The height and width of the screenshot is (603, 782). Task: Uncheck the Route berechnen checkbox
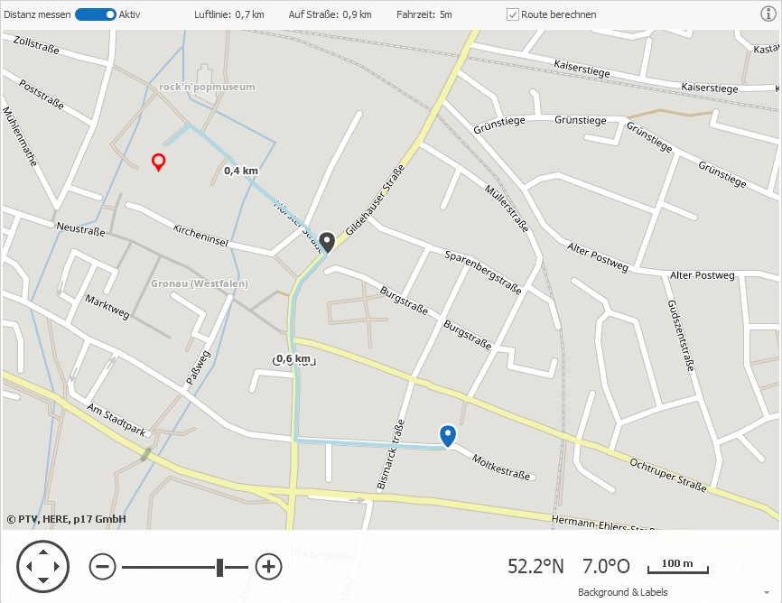[x=513, y=14]
